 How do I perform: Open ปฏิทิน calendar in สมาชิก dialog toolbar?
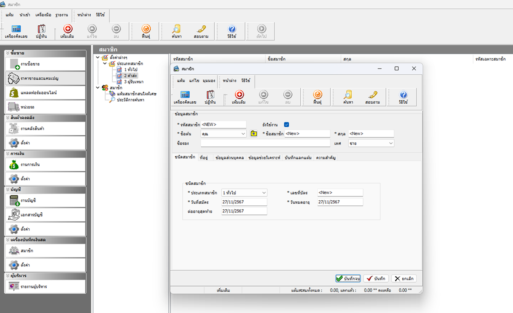coord(210,97)
